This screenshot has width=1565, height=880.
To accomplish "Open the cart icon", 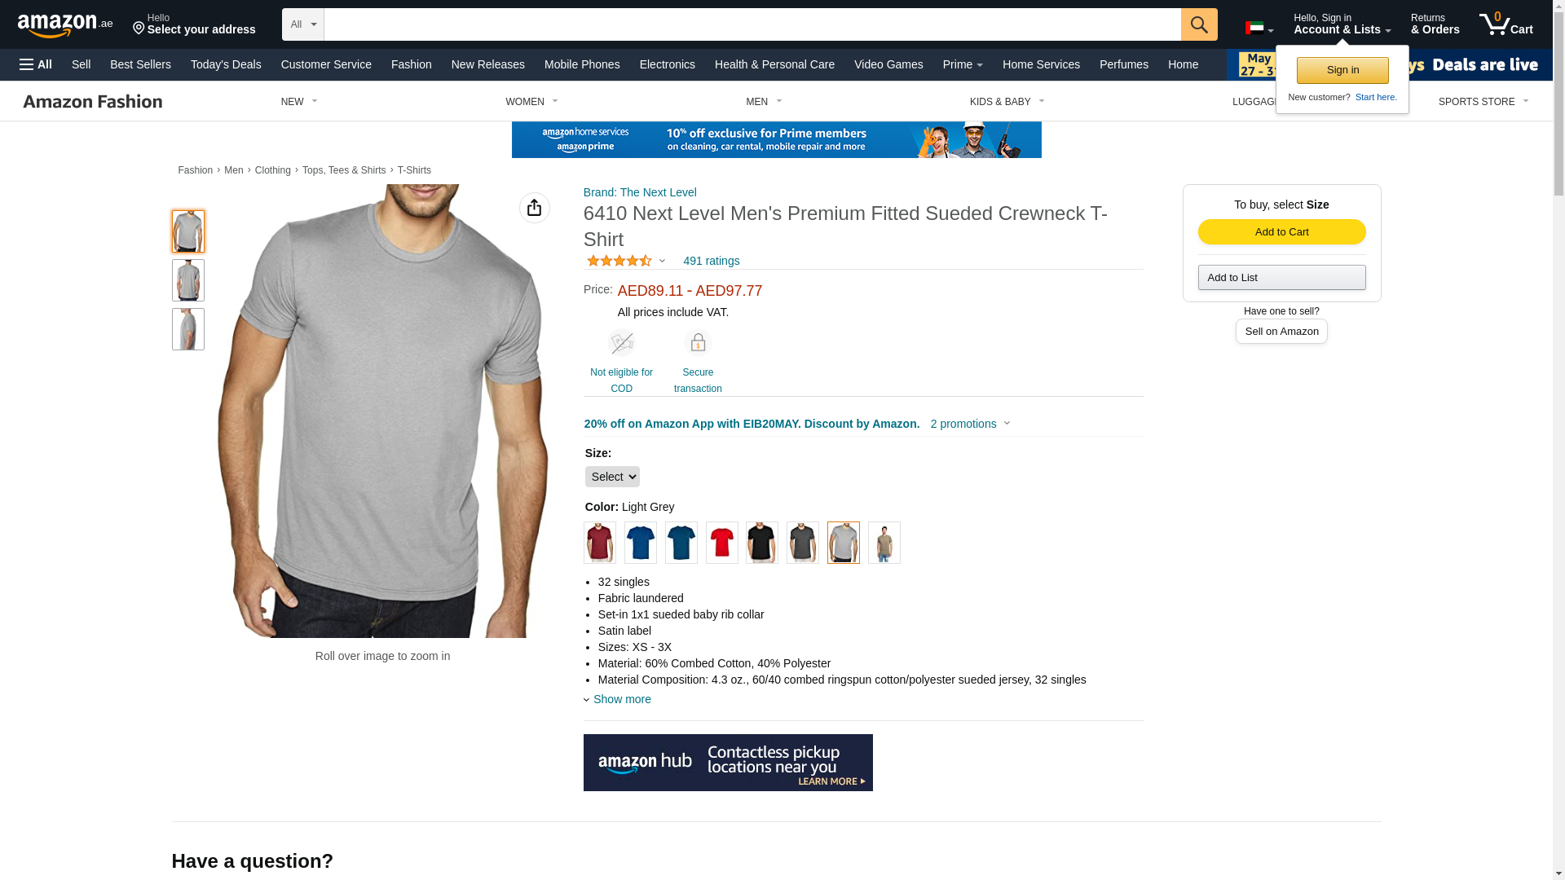I will (x=1506, y=24).
